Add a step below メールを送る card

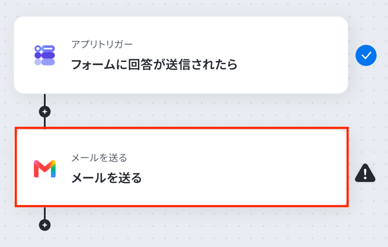tap(45, 225)
